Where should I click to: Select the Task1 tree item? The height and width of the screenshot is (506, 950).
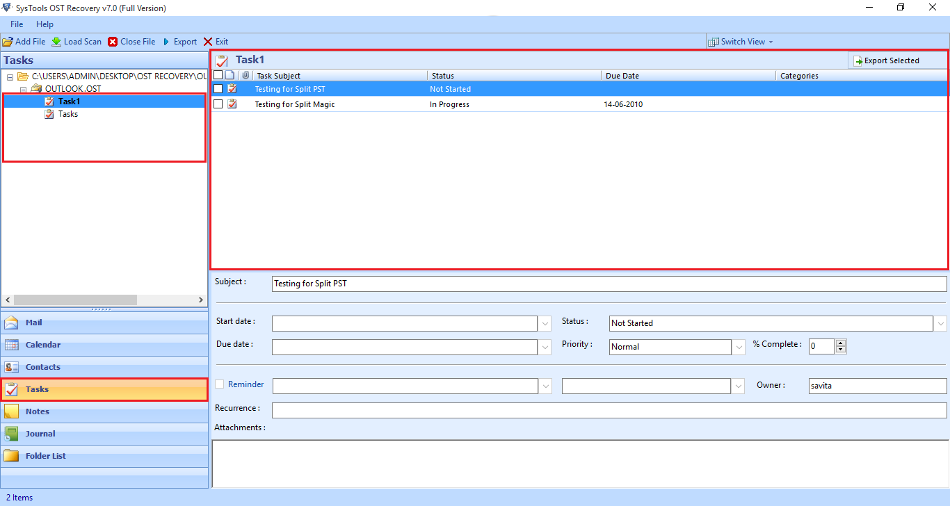(x=70, y=101)
